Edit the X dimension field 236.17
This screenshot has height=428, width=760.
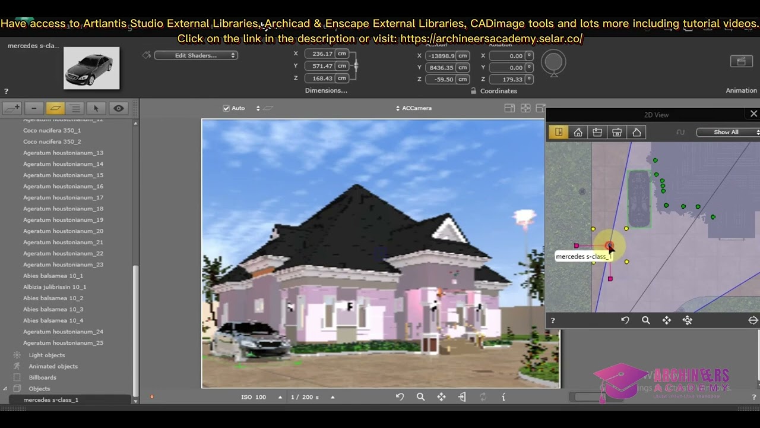(326, 53)
